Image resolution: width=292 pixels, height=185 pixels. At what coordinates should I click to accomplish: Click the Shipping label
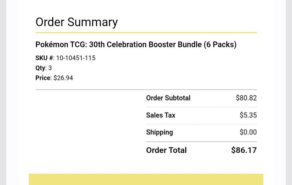pyautogui.click(x=160, y=132)
